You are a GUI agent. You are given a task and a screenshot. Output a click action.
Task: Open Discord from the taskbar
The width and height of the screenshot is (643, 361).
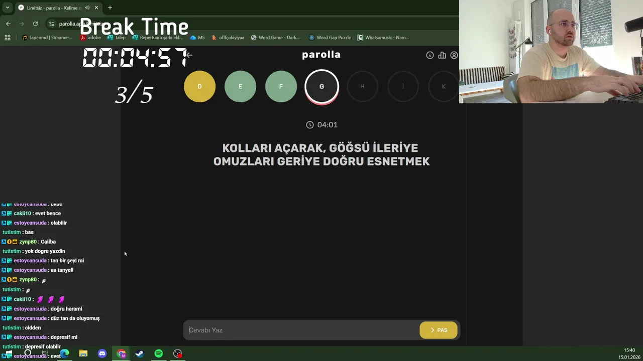(102, 353)
